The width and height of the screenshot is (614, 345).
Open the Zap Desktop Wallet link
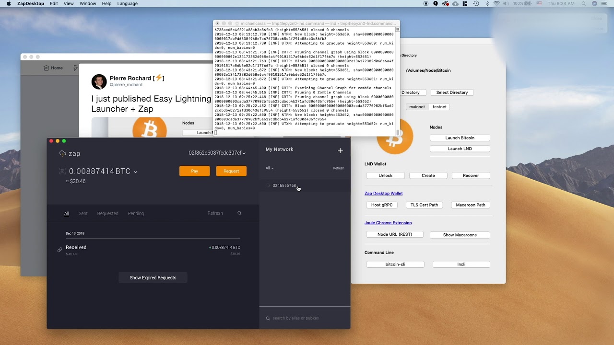click(384, 194)
